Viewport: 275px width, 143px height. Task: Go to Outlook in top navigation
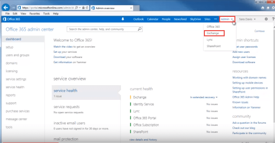click(138, 19)
